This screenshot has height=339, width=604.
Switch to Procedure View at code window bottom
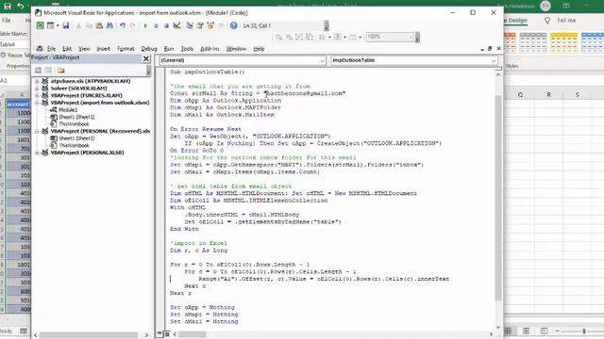(x=159, y=334)
